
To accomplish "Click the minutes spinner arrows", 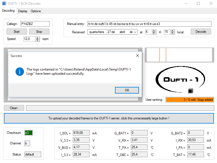I will 173,32.
